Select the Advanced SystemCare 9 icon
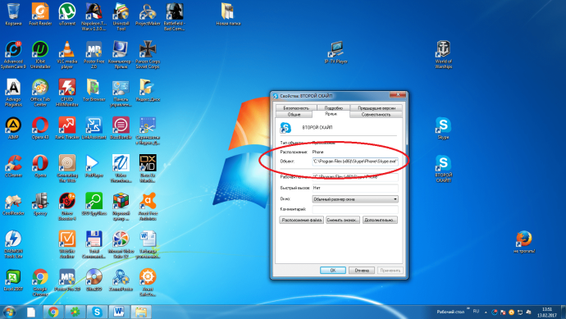 click(13, 55)
